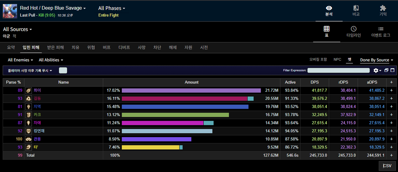This screenshot has width=398, height=172.
Task: Open the 시전 casts tab
Action: click(204, 47)
